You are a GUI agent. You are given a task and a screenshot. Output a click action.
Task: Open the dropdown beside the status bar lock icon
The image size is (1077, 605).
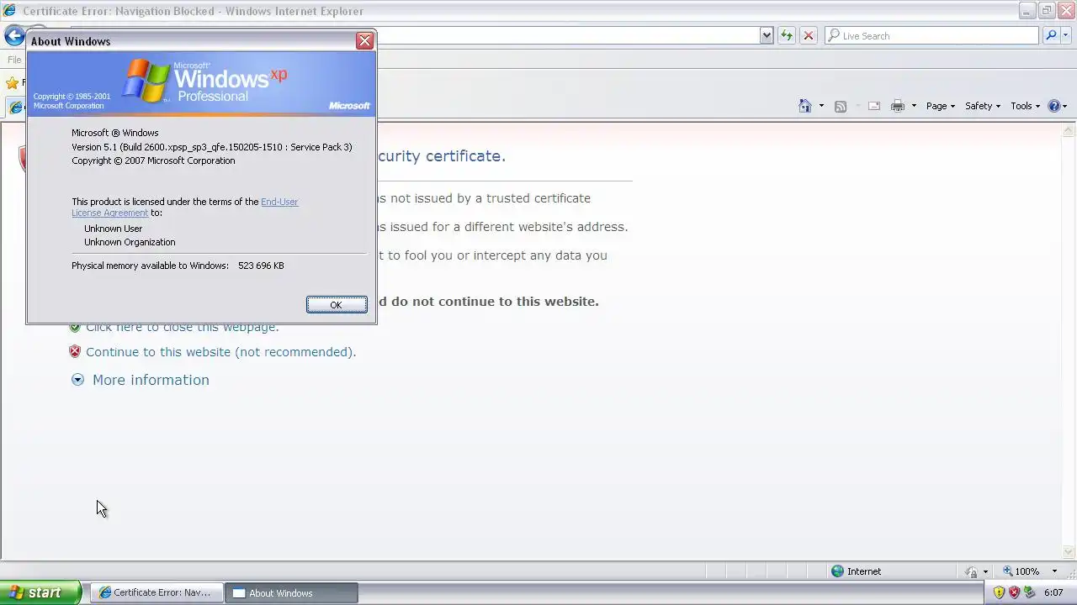(985, 571)
